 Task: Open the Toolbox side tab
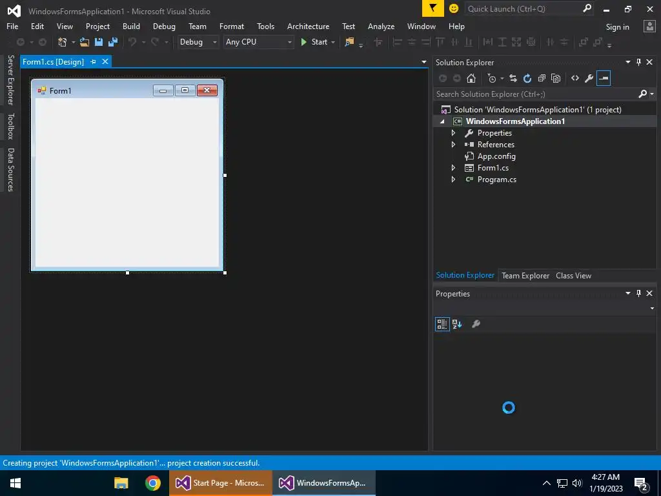pos(10,126)
